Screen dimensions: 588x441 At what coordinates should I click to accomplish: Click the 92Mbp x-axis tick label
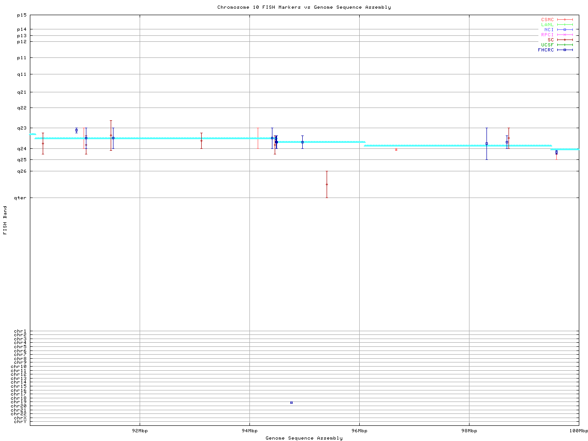(x=140, y=430)
